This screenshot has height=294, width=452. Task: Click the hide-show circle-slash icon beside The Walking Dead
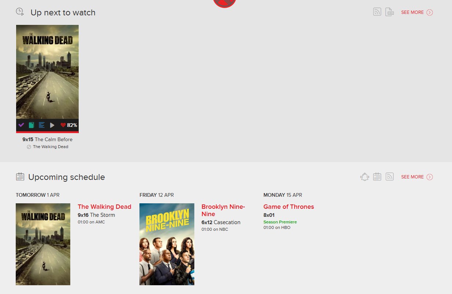click(29, 147)
